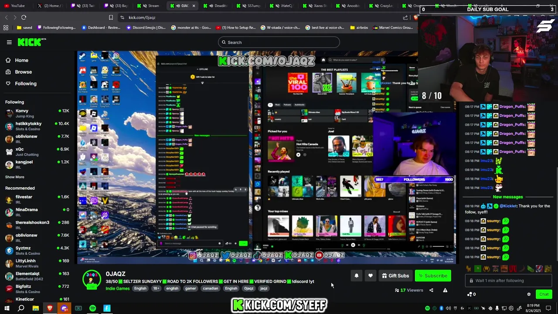The height and width of the screenshot is (314, 558).
Task: Send message with Chat button
Action: 544,294
